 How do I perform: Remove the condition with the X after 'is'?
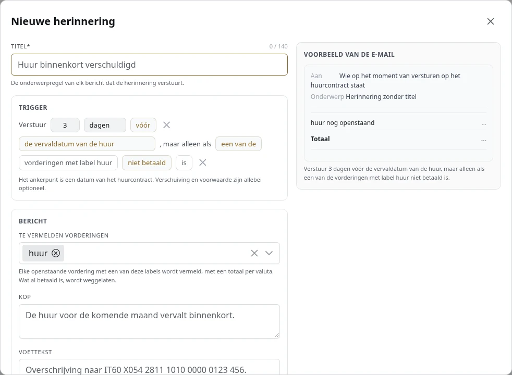coord(203,162)
